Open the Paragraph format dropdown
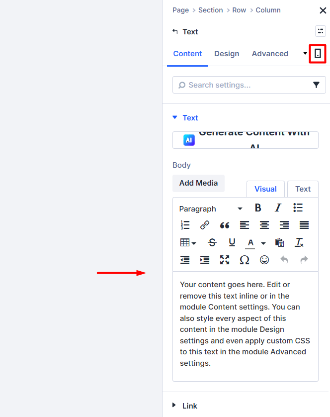The width and height of the screenshot is (330, 417). [211, 209]
